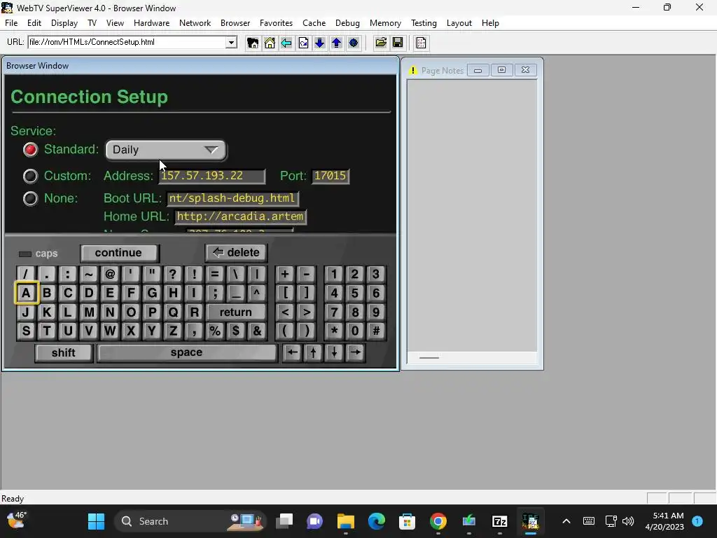
Task: Toggle caps on the on-screen keyboard
Action: 38,254
